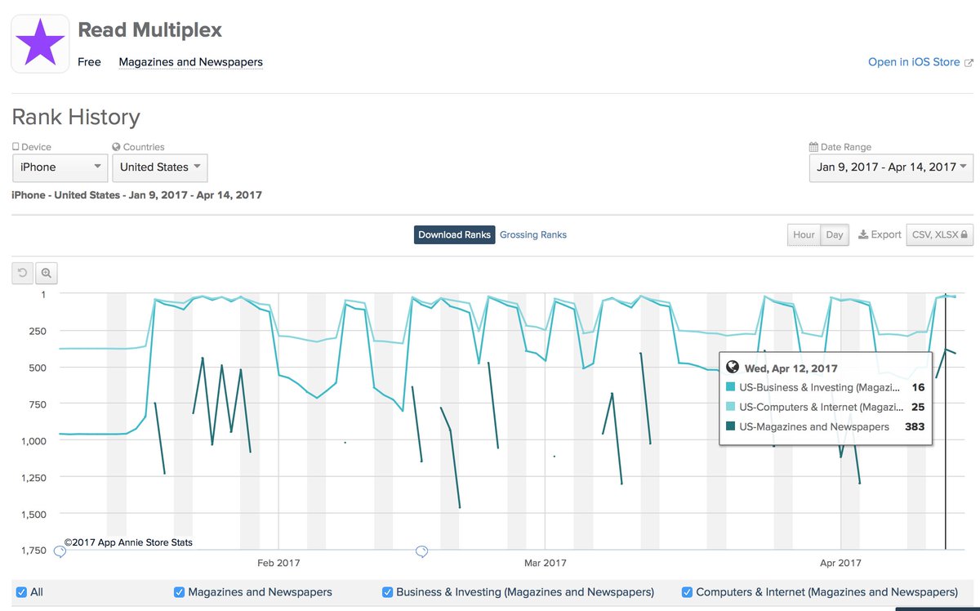
Task: Open the iPhone device dropdown
Action: click(60, 167)
